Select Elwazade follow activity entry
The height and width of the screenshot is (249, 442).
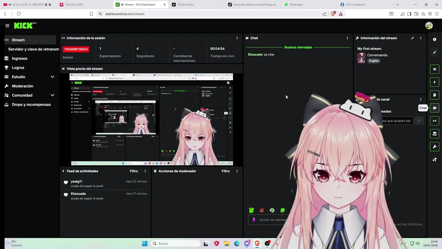[x=105, y=196]
